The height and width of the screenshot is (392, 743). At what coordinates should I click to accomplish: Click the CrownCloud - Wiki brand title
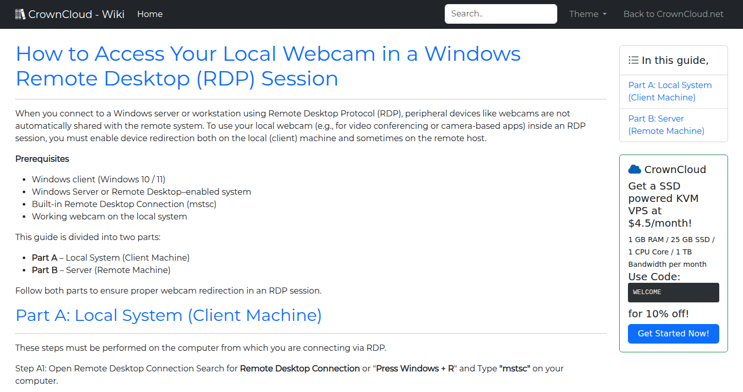76,14
